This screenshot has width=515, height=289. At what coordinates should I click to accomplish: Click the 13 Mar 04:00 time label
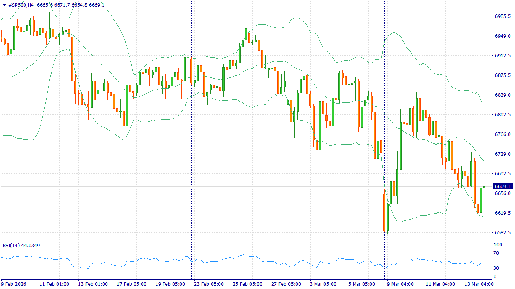479,284
